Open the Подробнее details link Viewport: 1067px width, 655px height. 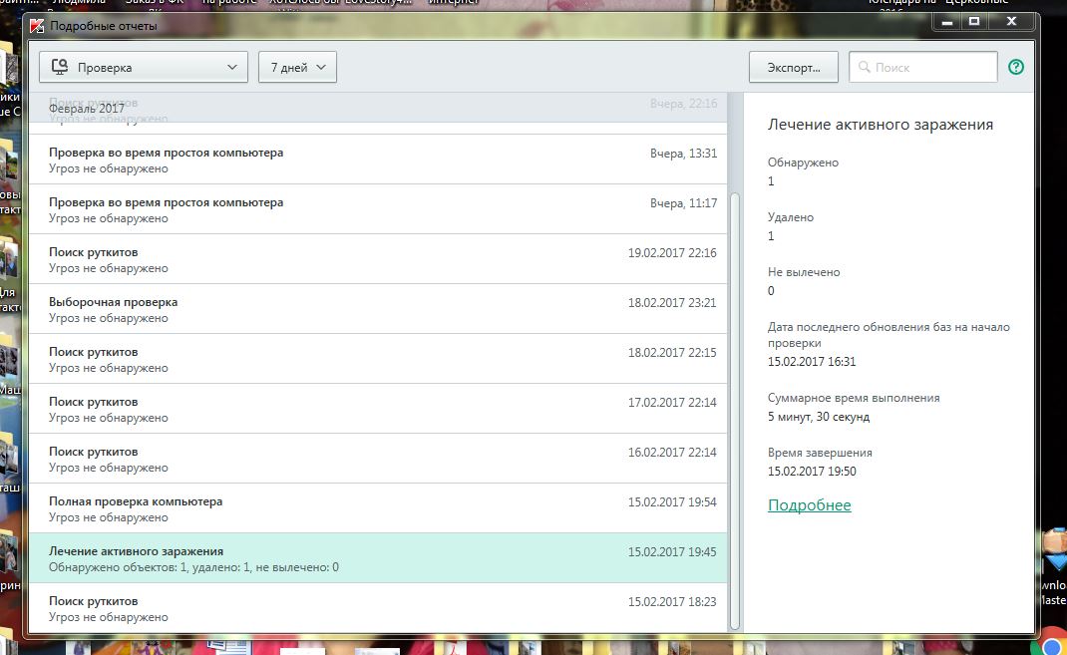click(x=809, y=505)
